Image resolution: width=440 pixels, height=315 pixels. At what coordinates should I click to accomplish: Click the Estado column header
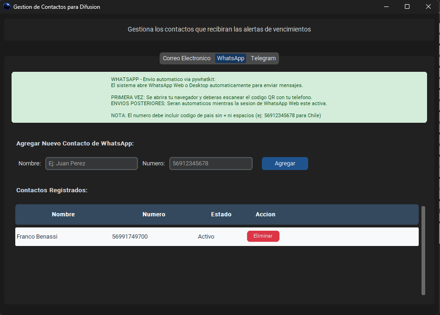coord(221,214)
